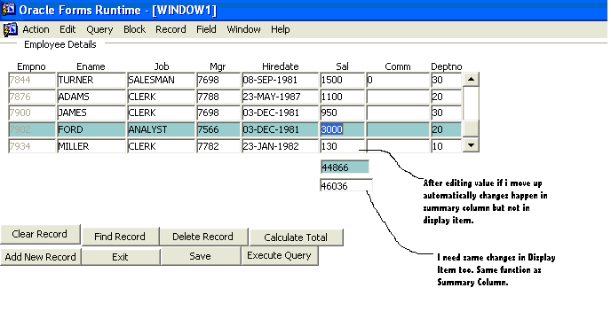Click the Save button
This screenshot has height=319, width=611.
201,256
